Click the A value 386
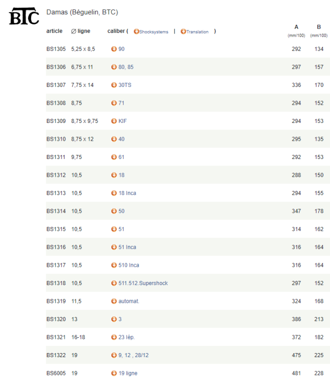The height and width of the screenshot is (381, 330). [296, 319]
